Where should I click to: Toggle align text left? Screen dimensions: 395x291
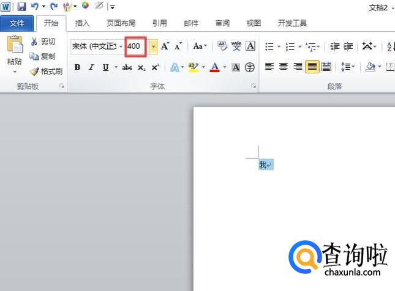coord(270,67)
